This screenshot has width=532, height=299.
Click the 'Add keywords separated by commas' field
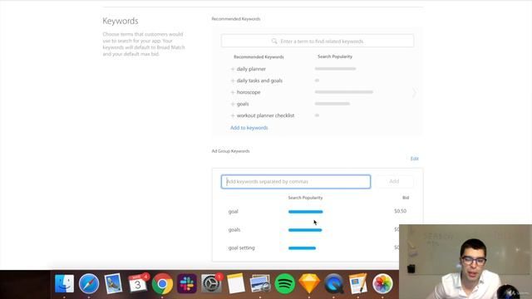[296, 181]
